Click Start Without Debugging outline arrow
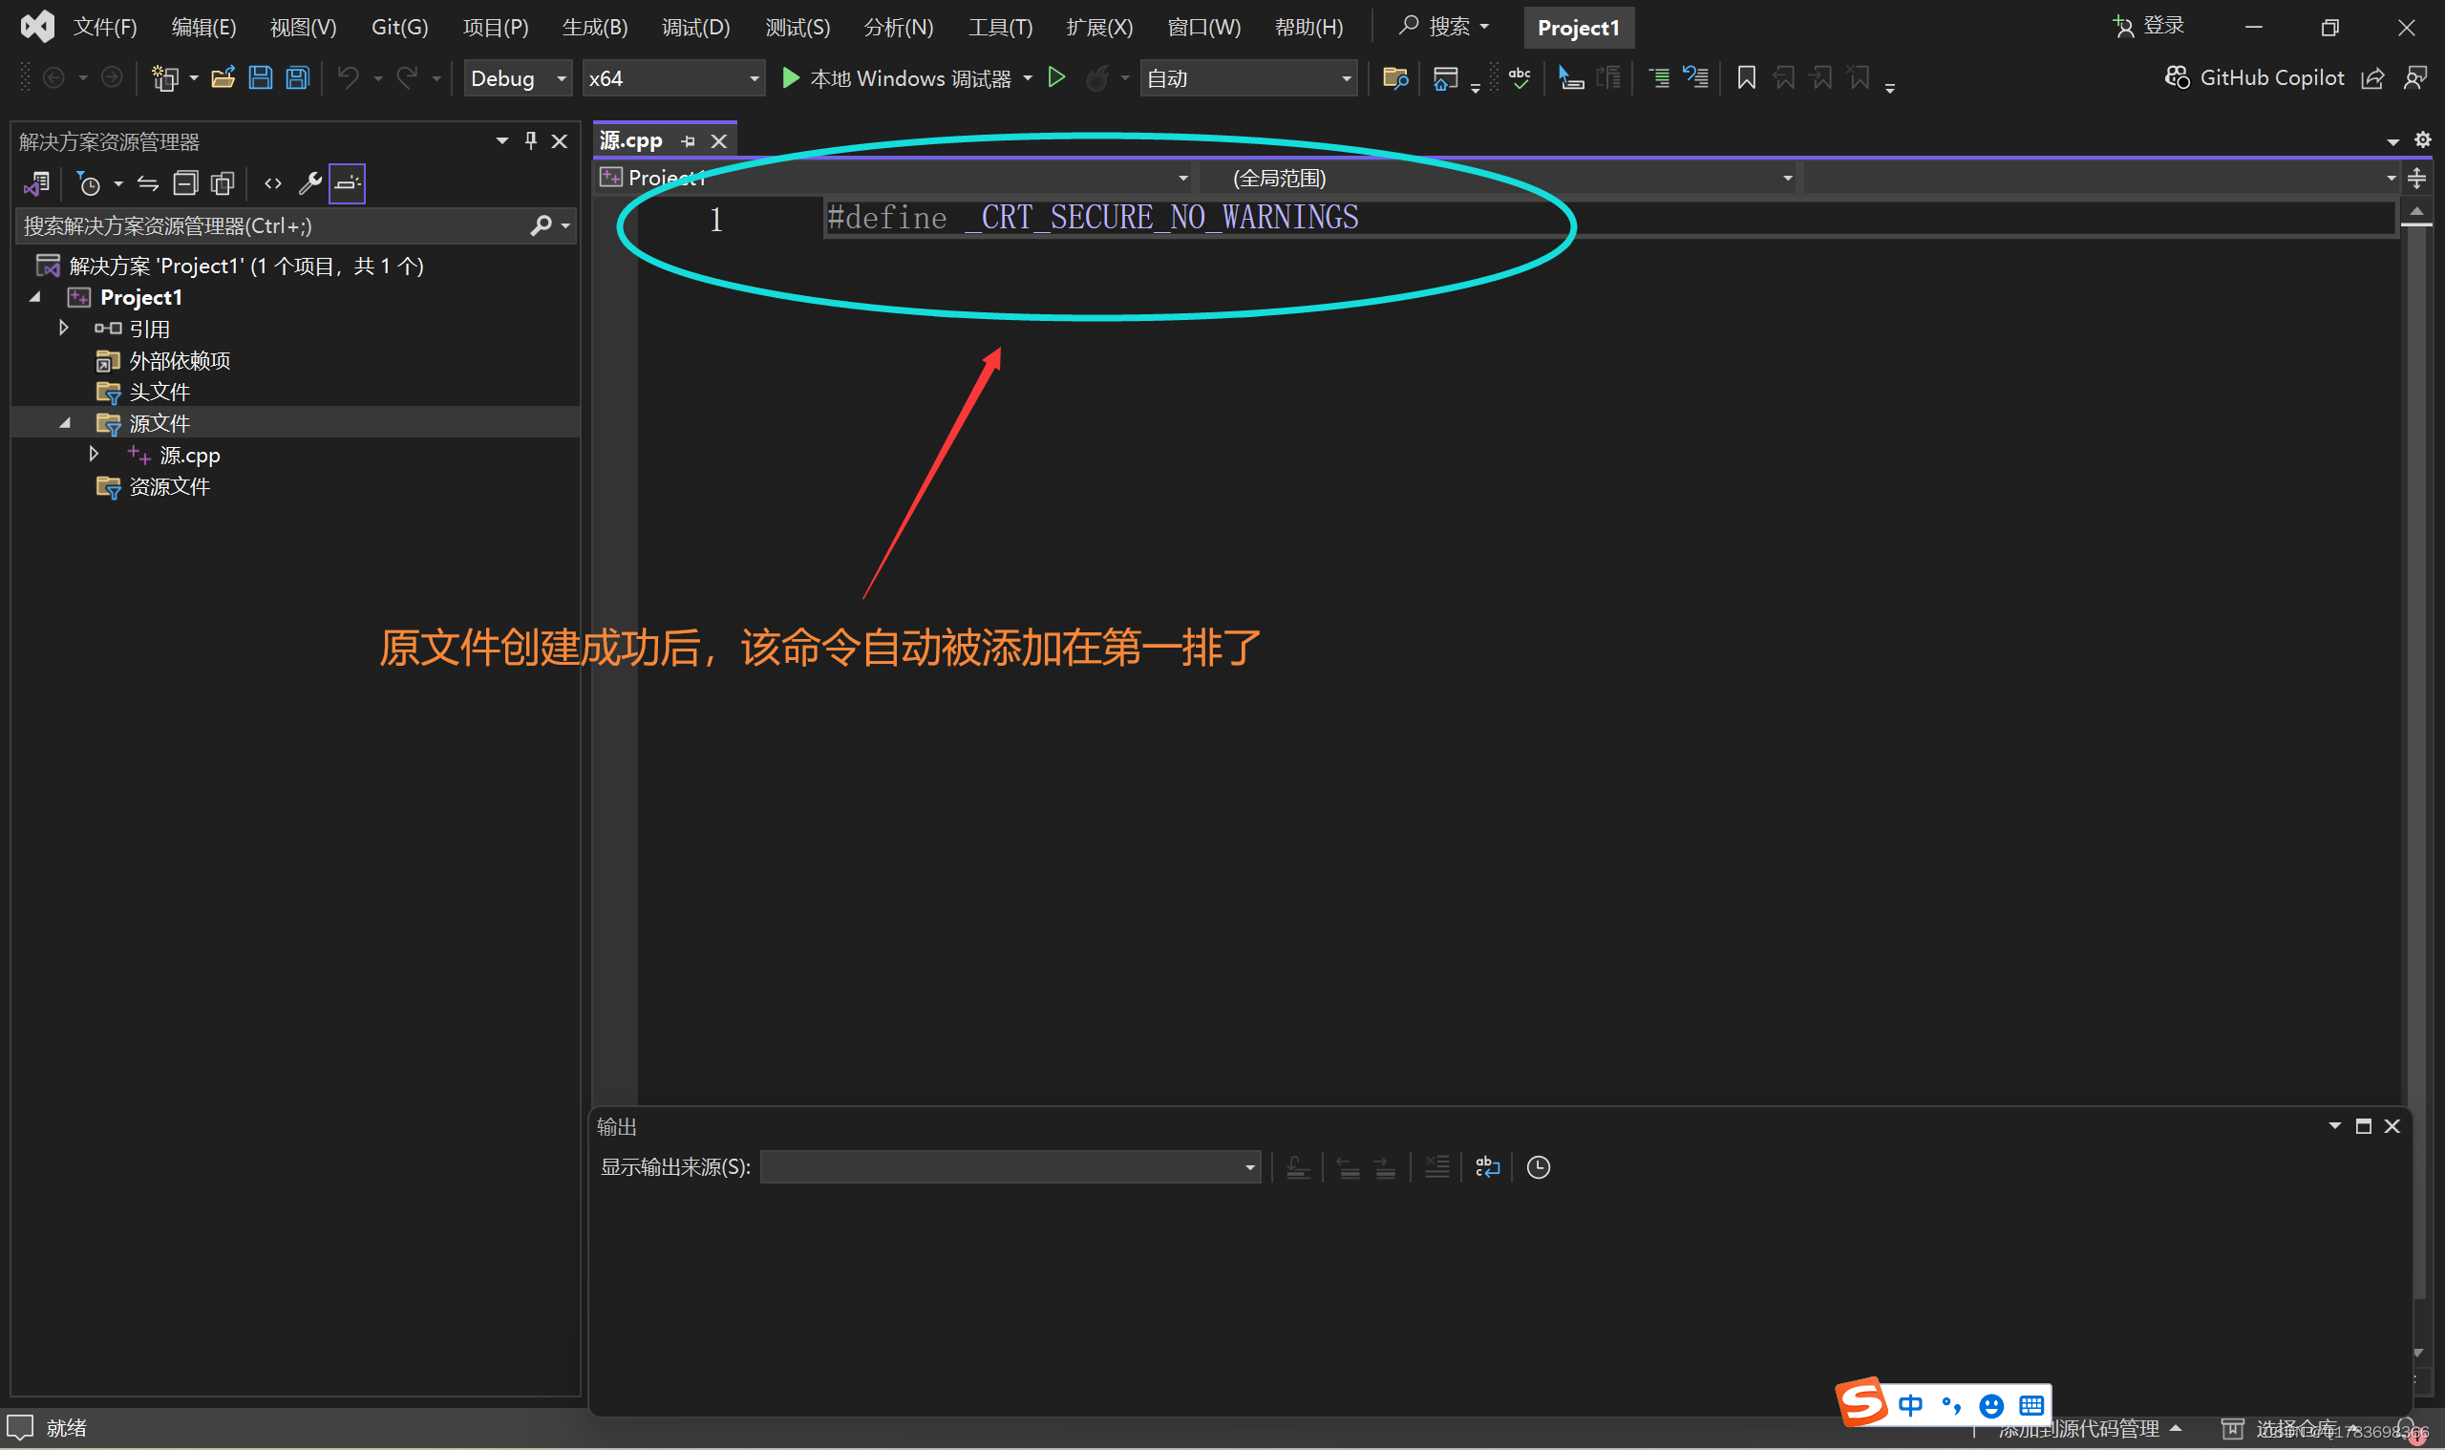Image resolution: width=2445 pixels, height=1450 pixels. pos(1056,78)
